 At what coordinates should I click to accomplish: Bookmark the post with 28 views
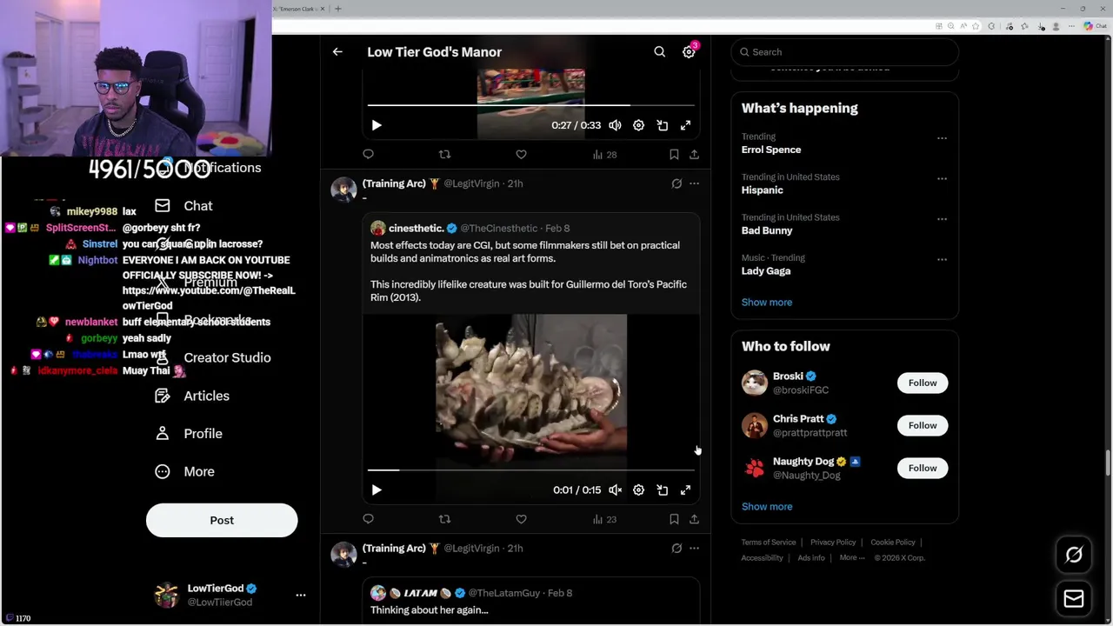(674, 154)
